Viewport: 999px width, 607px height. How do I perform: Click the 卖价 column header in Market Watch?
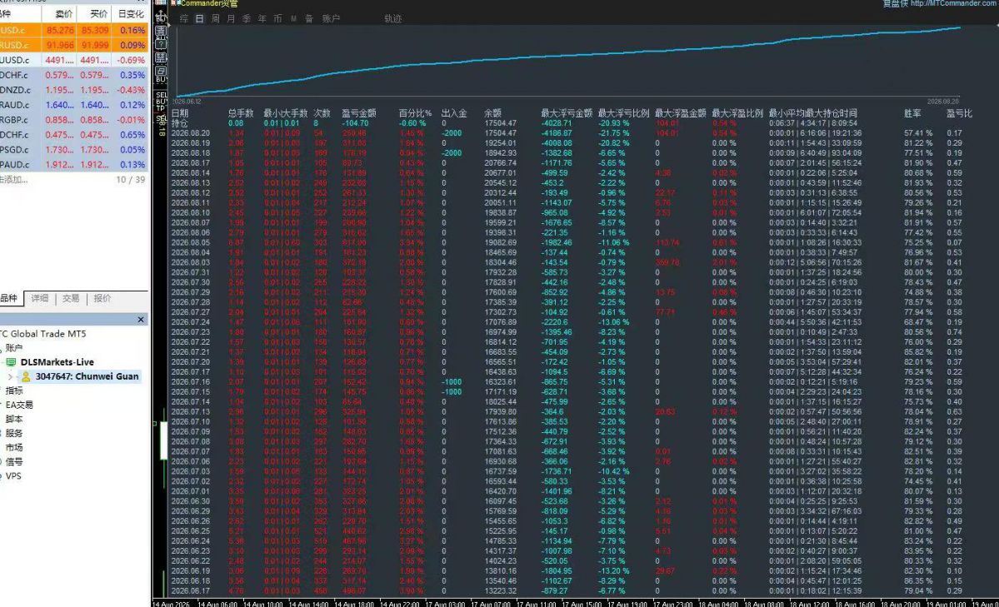pos(63,13)
